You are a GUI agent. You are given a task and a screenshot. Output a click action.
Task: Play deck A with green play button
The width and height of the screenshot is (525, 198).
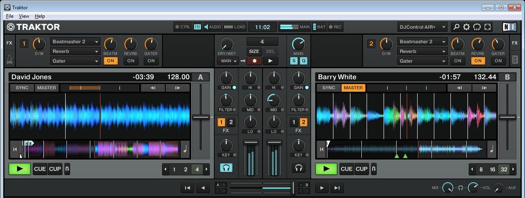20,169
